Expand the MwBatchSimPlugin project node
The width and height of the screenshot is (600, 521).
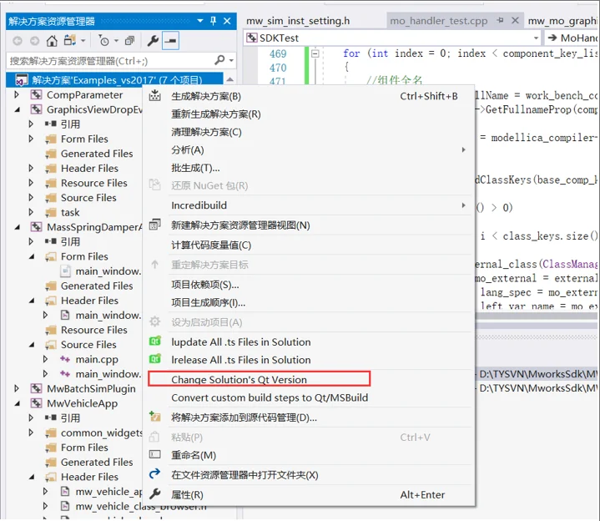tap(17, 388)
